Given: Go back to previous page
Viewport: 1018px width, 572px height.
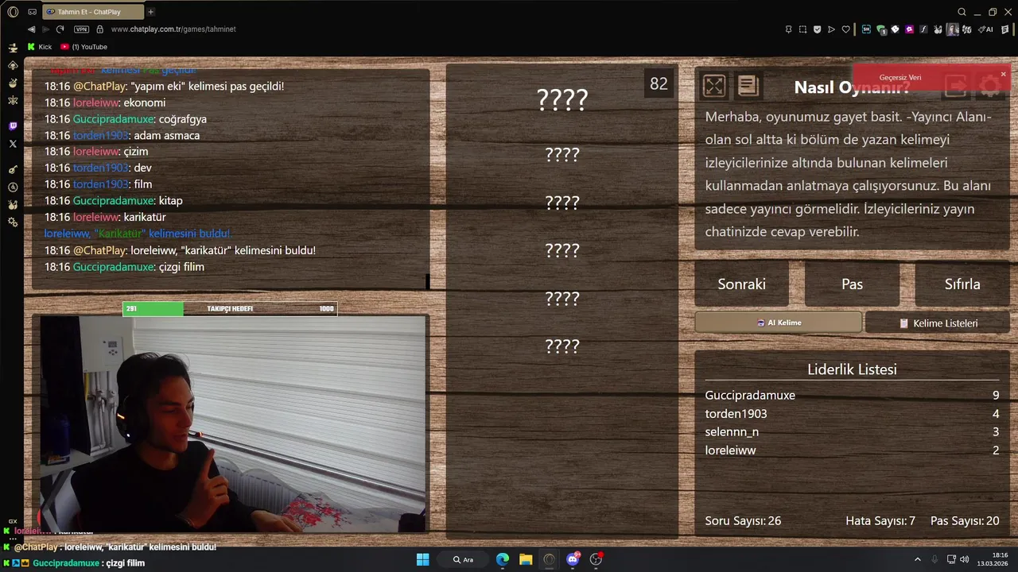Looking at the screenshot, I should pyautogui.click(x=32, y=29).
